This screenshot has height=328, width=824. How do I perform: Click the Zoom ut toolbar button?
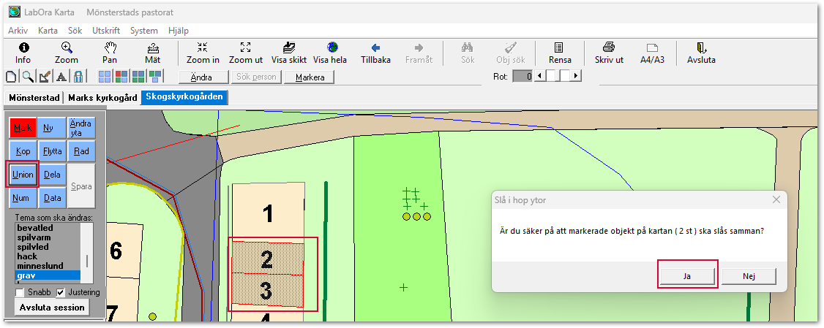(x=246, y=53)
